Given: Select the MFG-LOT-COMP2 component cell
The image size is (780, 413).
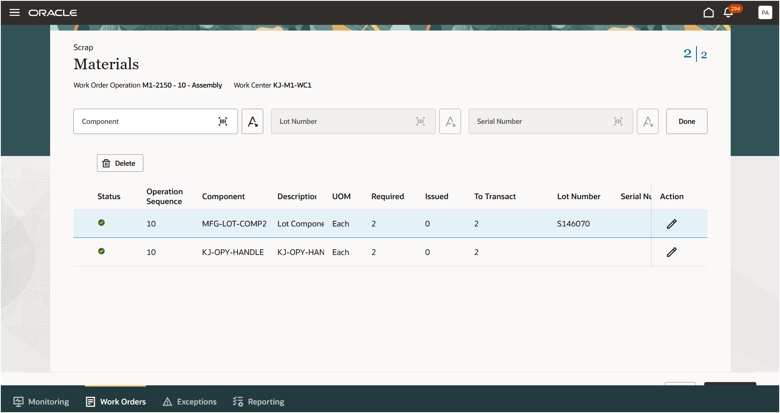Looking at the screenshot, I should click(234, 224).
